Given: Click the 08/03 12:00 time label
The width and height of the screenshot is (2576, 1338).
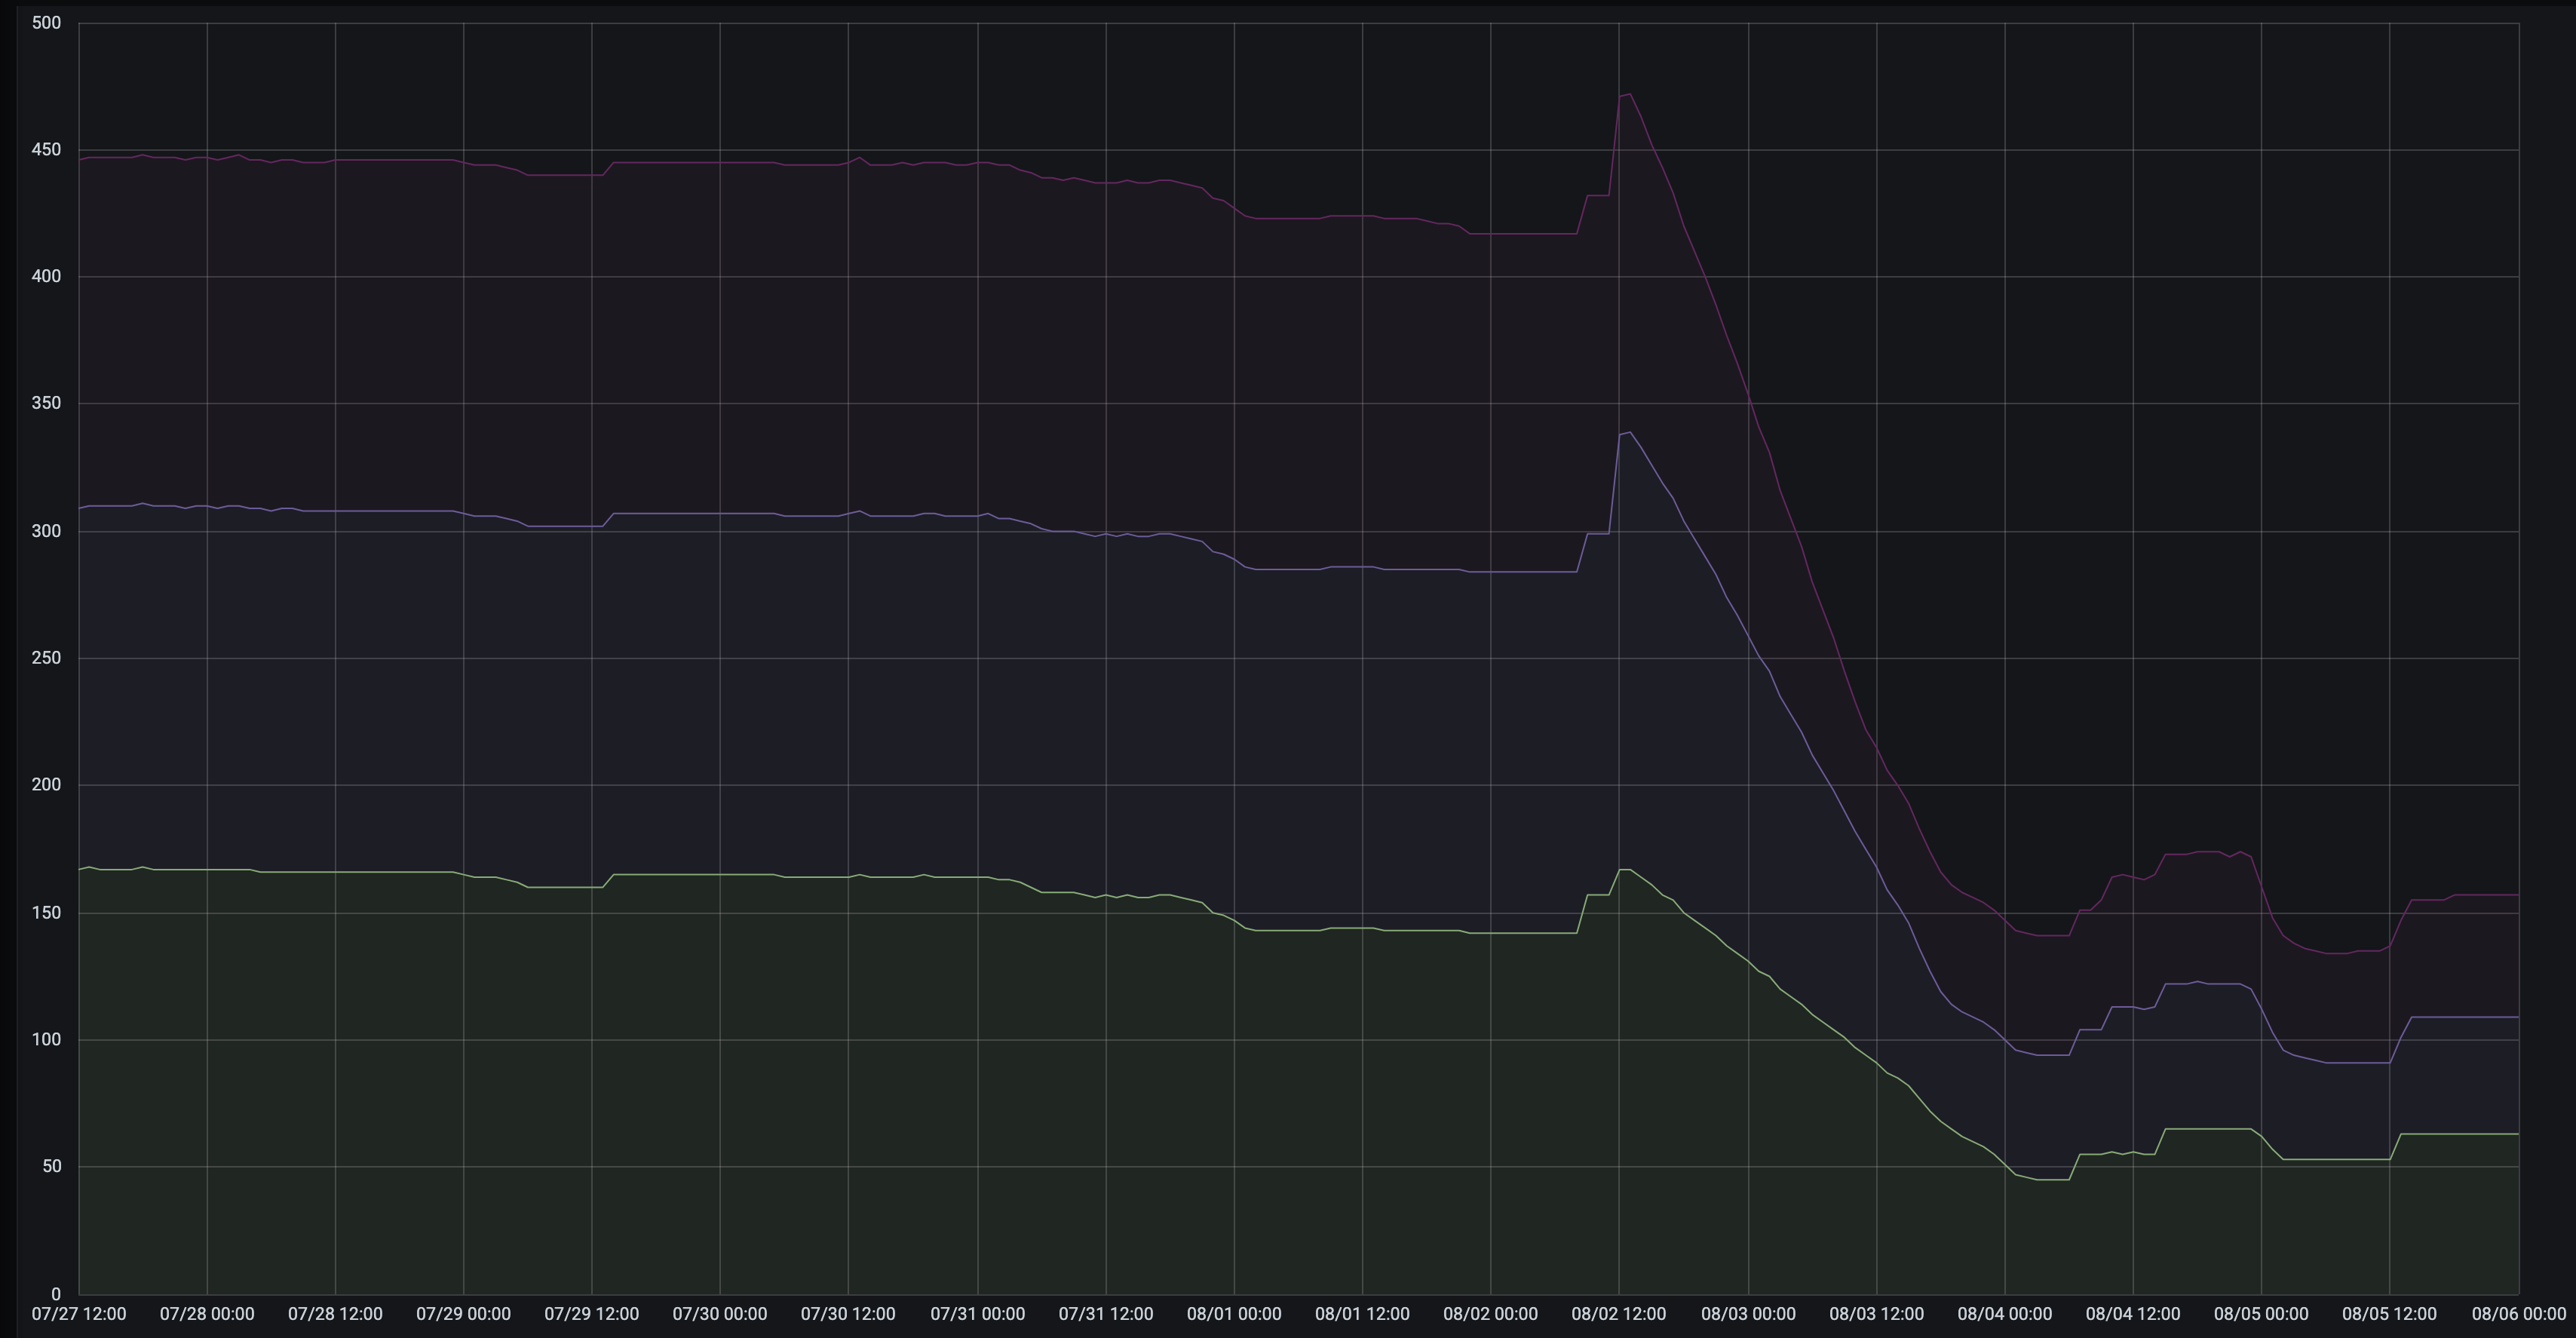Looking at the screenshot, I should pos(1876,1314).
